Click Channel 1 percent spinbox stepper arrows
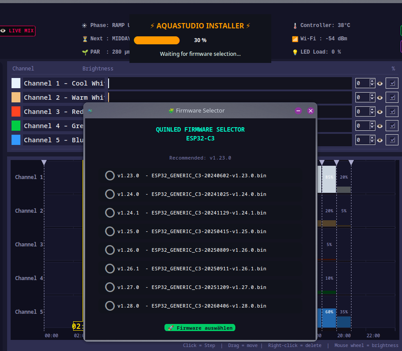402x351 pixels. coord(372,83)
